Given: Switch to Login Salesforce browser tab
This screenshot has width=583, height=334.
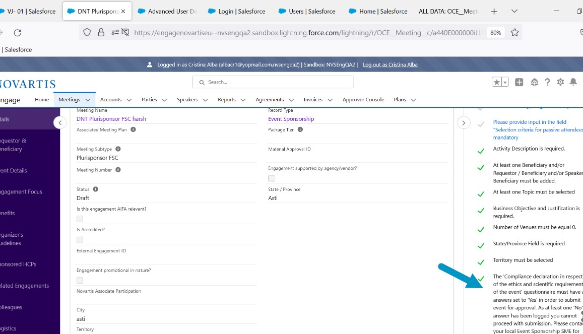Looking at the screenshot, I should pos(237,11).
